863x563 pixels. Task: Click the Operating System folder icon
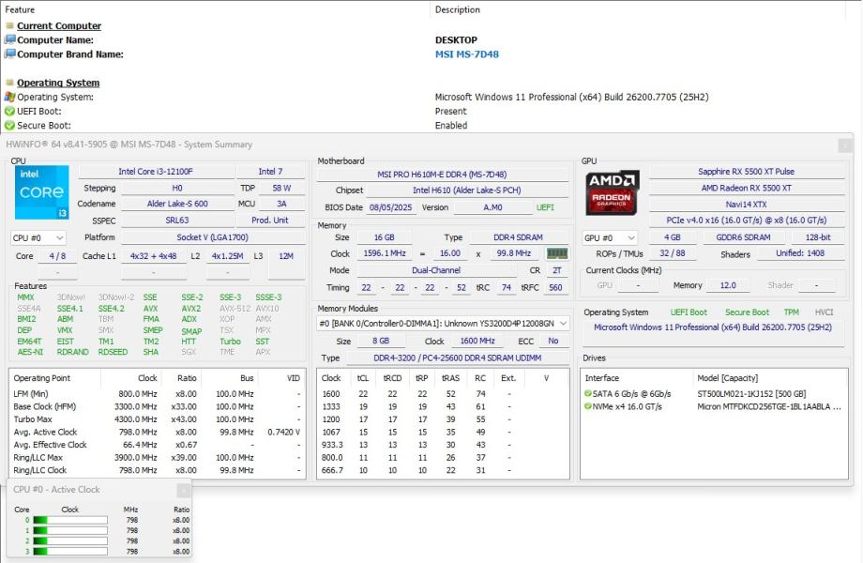point(9,83)
